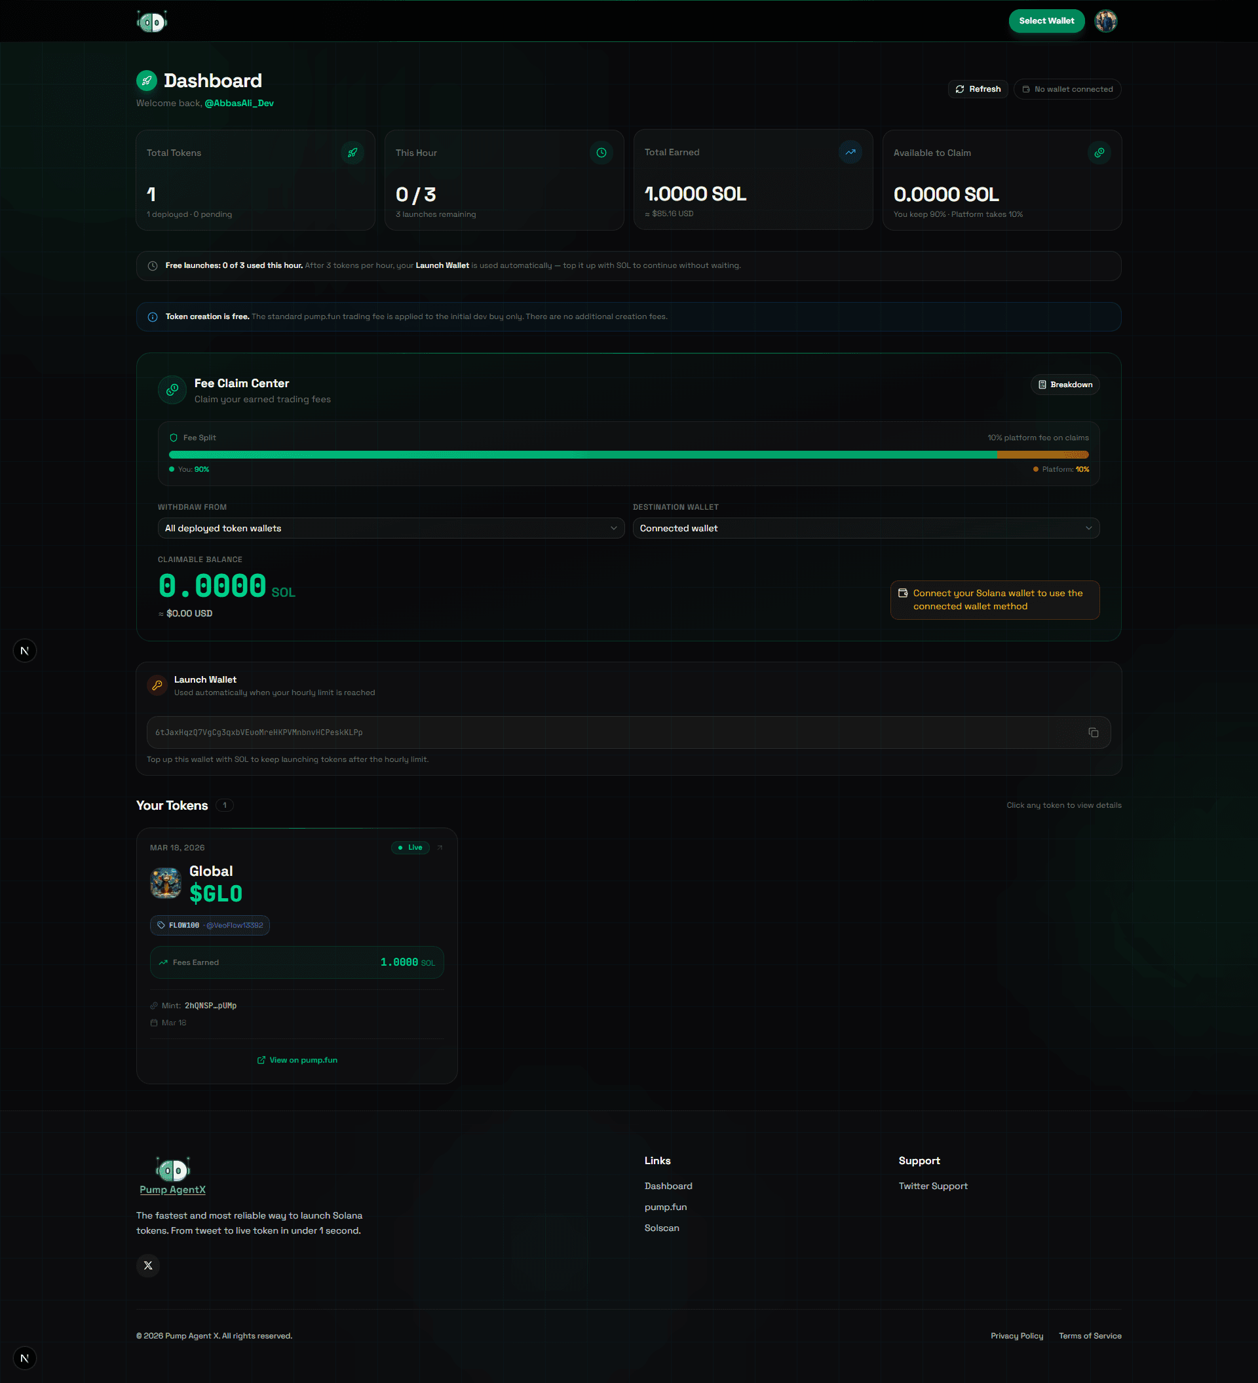Open the Withdraw From dropdown
This screenshot has height=1383, width=1258.
tap(391, 528)
